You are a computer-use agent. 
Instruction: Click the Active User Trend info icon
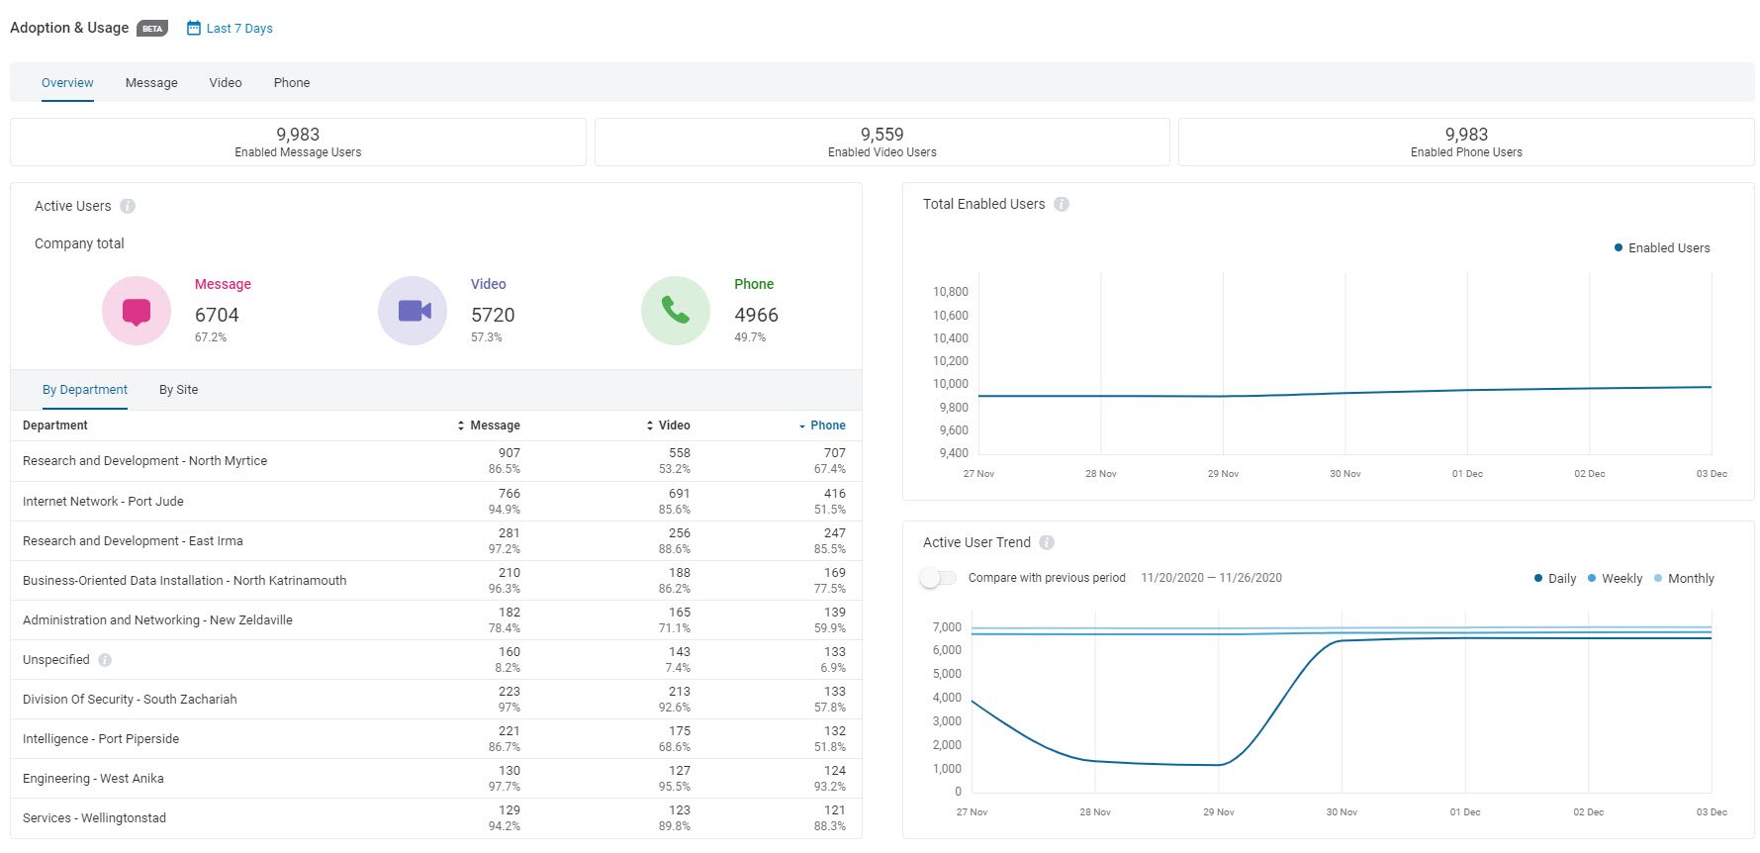point(1047,542)
